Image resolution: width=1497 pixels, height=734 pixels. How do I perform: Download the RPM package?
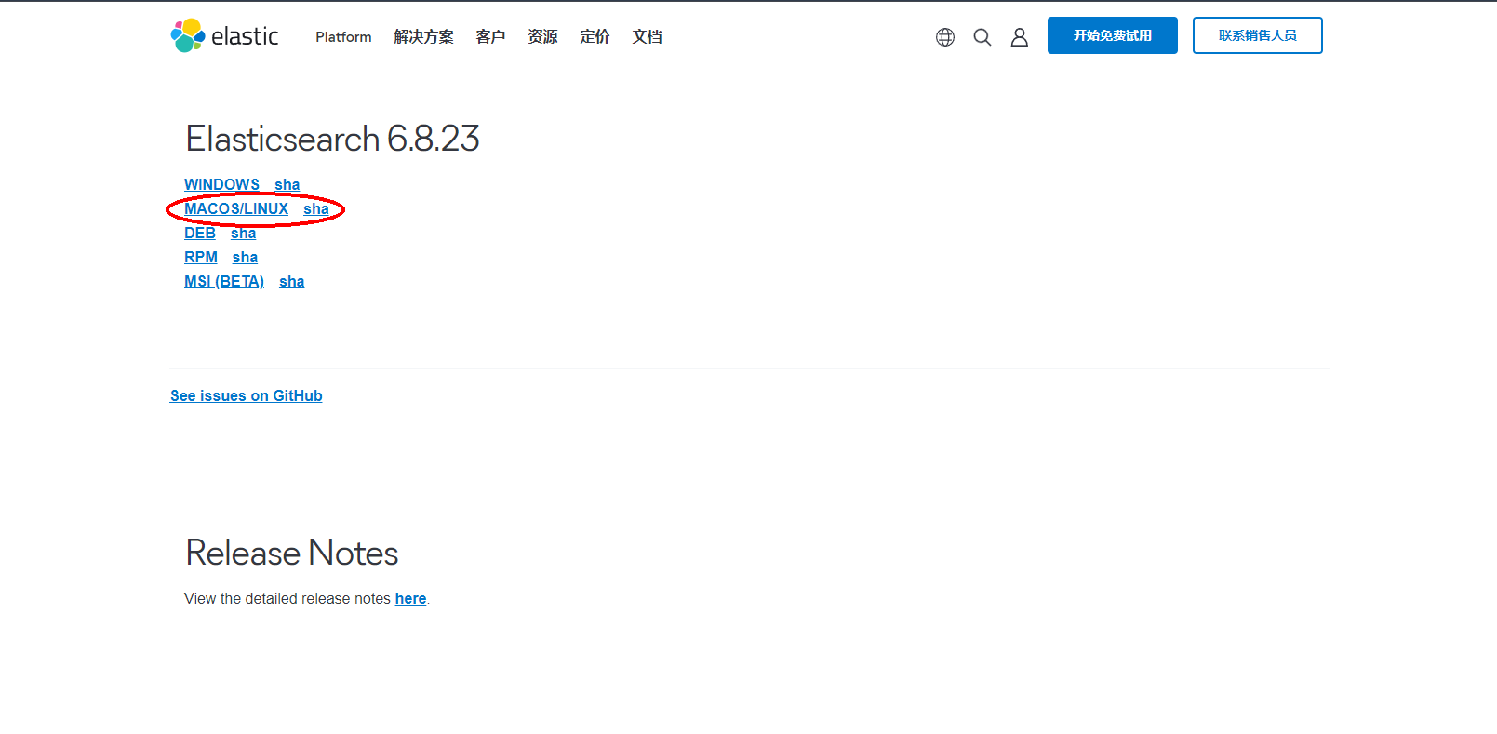[x=201, y=258]
